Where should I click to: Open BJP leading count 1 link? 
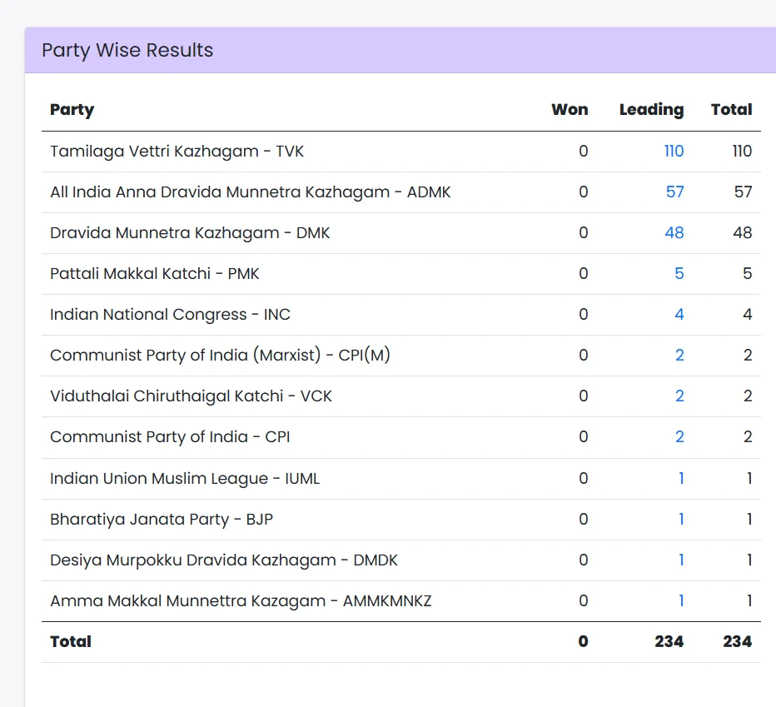[x=681, y=519]
